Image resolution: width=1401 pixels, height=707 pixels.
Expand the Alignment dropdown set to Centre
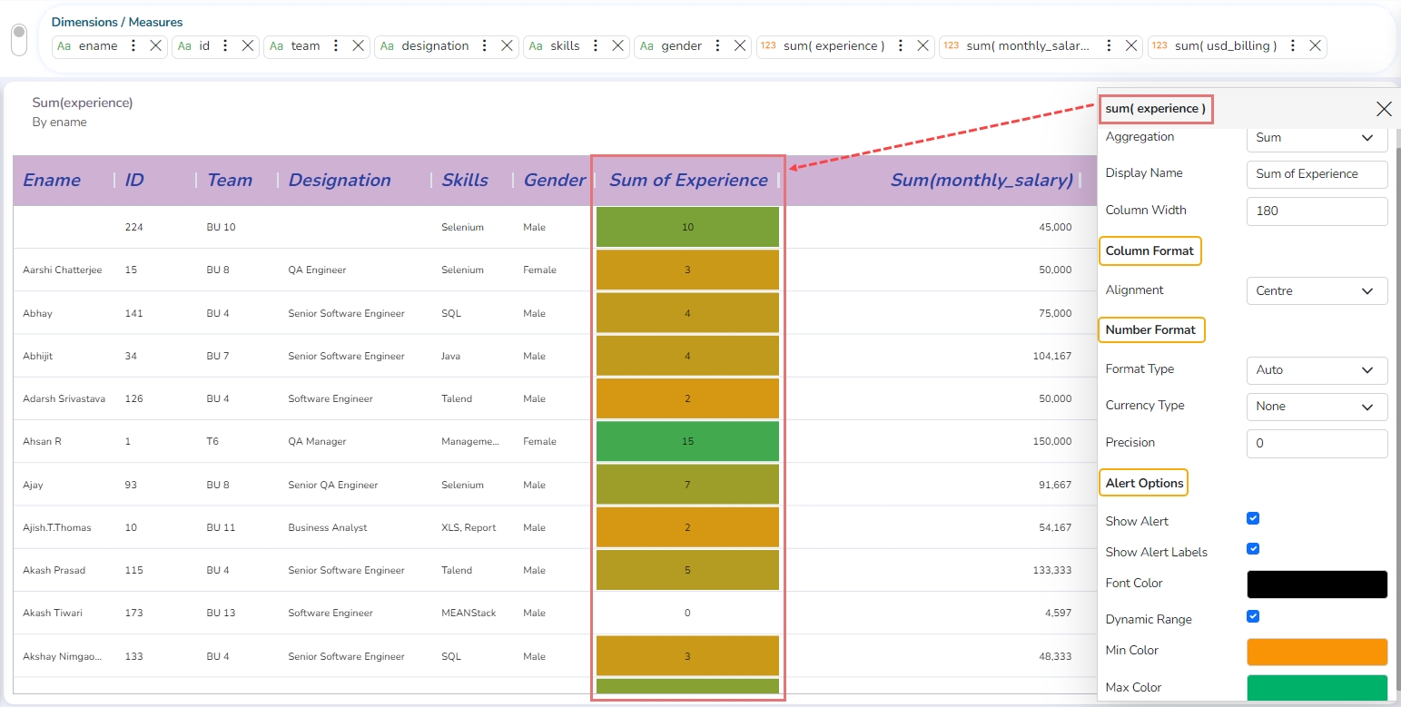(x=1317, y=291)
